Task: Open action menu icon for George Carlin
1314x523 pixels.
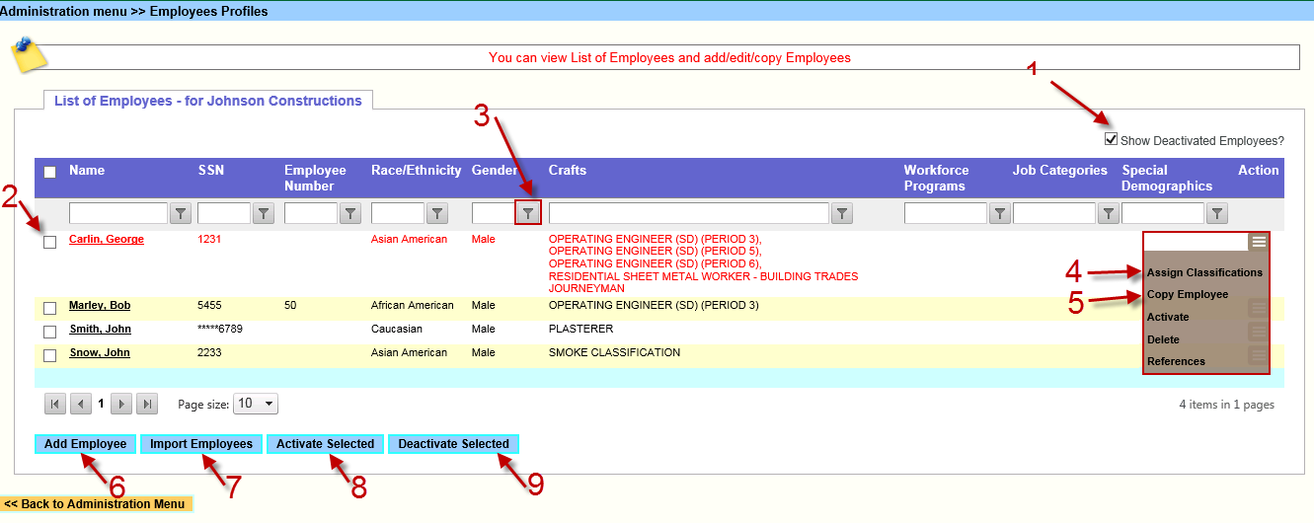Action: click(x=1258, y=242)
